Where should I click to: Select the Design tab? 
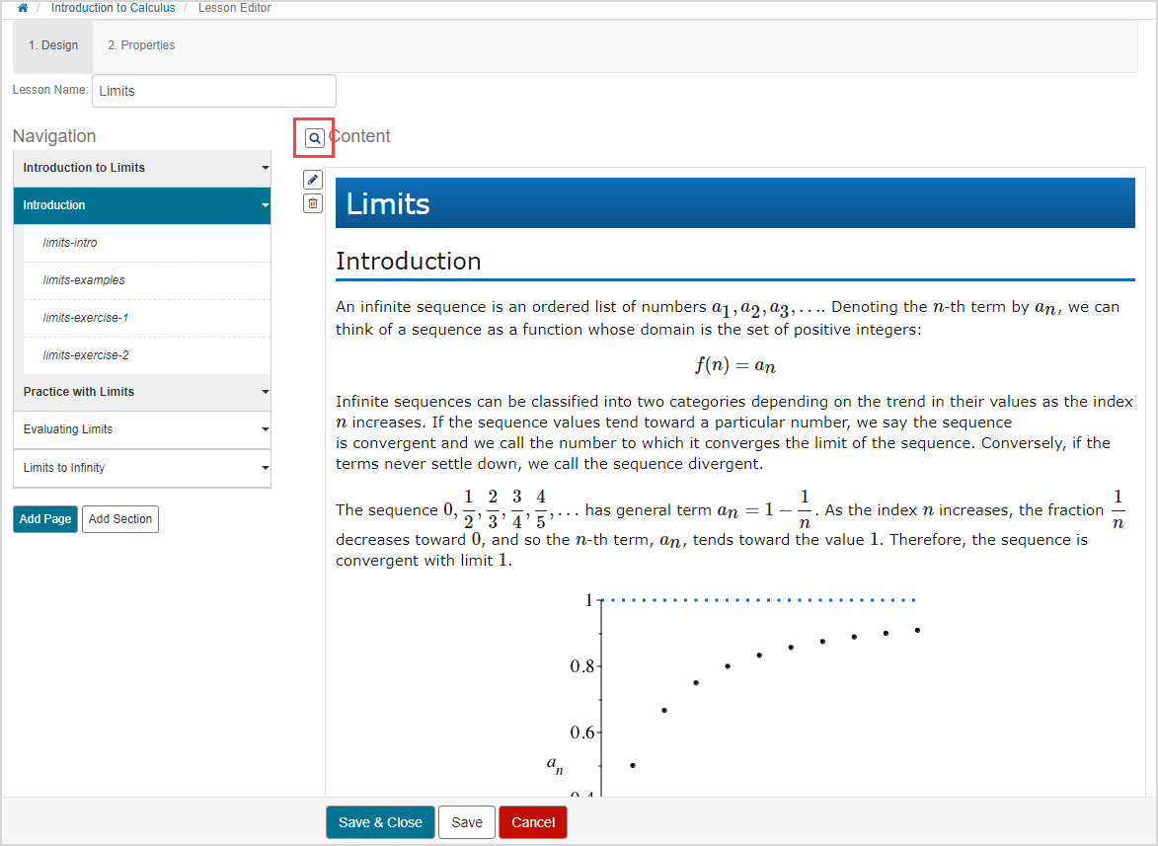tap(53, 45)
